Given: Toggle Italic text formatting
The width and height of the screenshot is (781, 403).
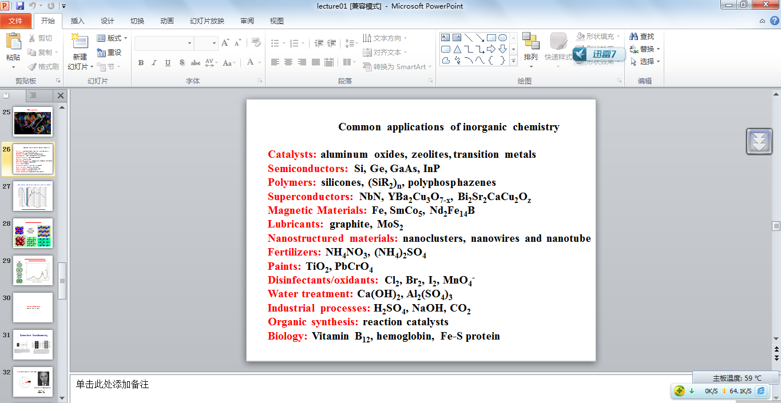Looking at the screenshot, I should 154,63.
